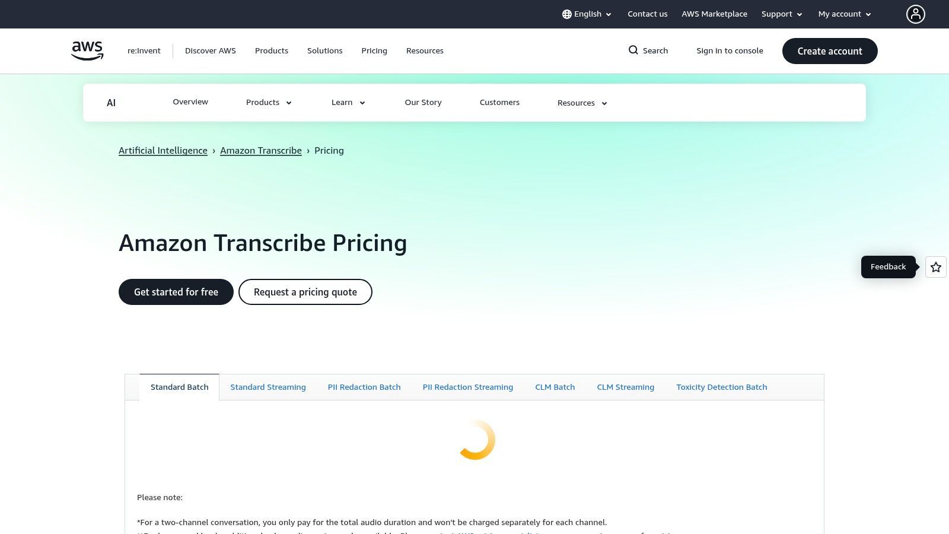The image size is (949, 534).
Task: Click the AWS logo
Action: (87, 50)
